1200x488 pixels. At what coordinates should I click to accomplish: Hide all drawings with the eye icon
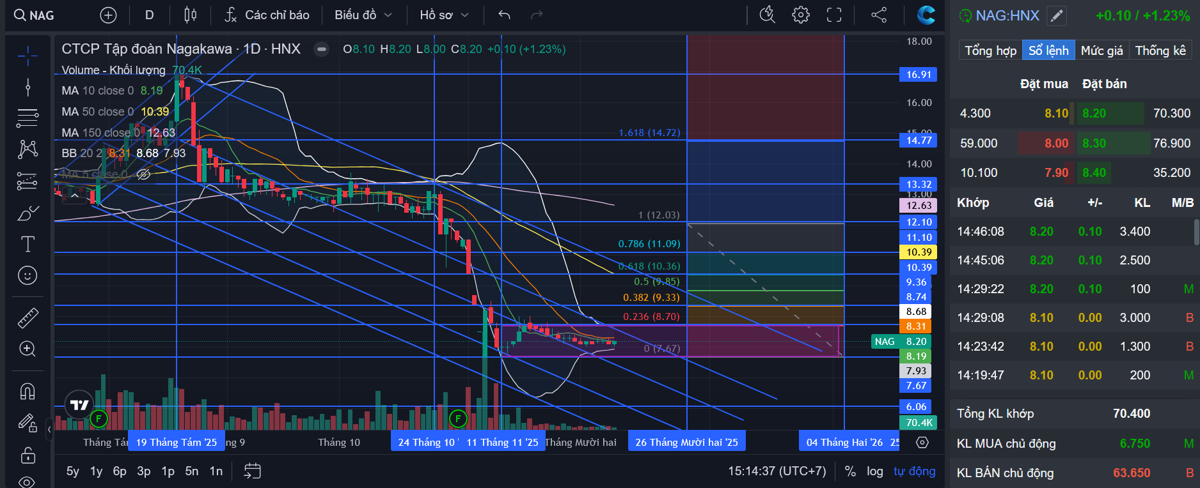(28, 481)
